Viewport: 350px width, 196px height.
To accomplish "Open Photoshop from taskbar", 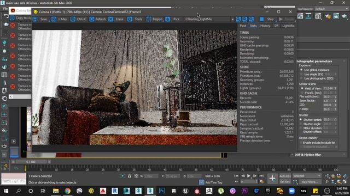I will click(x=162, y=191).
